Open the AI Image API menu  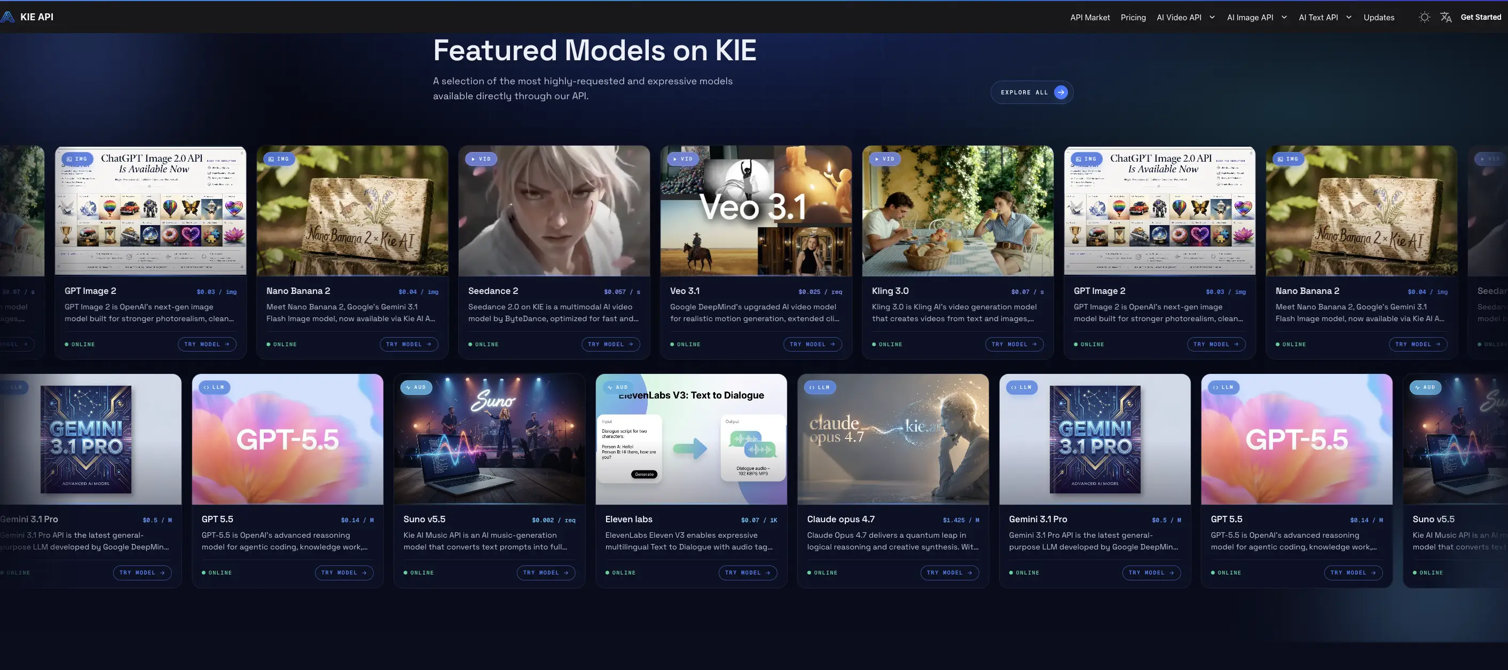pos(1250,18)
